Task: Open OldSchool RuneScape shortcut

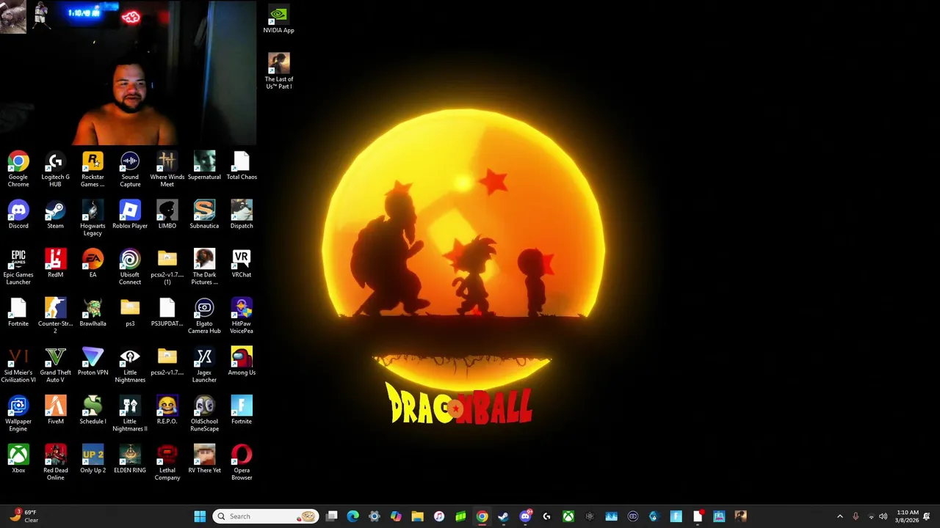Action: (x=204, y=414)
